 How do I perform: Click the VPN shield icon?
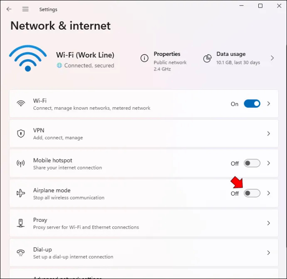tap(21, 133)
